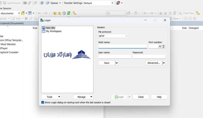This screenshot has width=203, height=118.
Task: Click the colorful session icon beside Transfer Settings
Action: (x=118, y=3)
